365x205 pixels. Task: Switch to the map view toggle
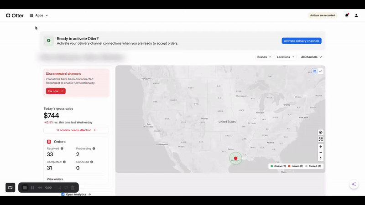pyautogui.click(x=314, y=71)
